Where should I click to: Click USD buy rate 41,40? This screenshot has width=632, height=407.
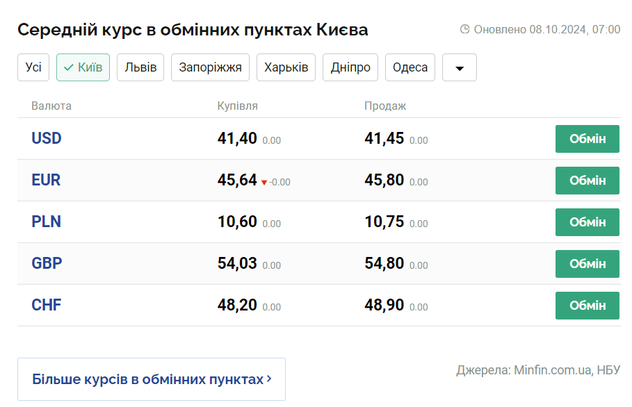237,138
